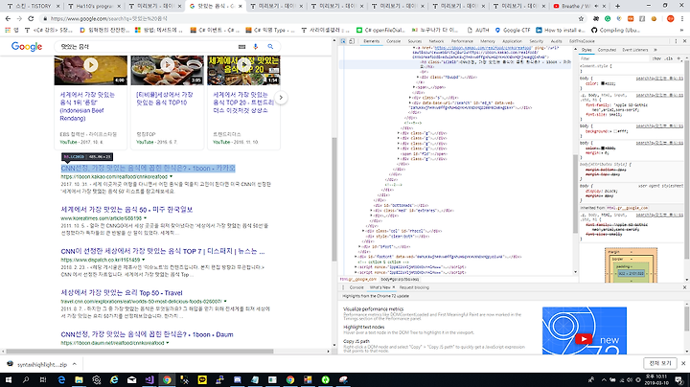Open dropdown arrow beside dispatch.co.kr URL

tap(144, 260)
